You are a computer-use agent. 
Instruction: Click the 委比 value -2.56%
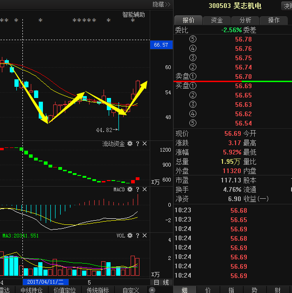[x=231, y=30]
